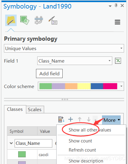Click the expression builder icon beside Field 1
The image size is (128, 164).
118,61
